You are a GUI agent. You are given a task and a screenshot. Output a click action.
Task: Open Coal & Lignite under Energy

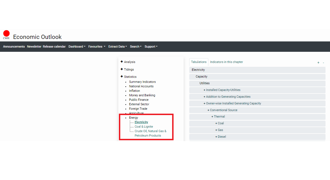144,127
